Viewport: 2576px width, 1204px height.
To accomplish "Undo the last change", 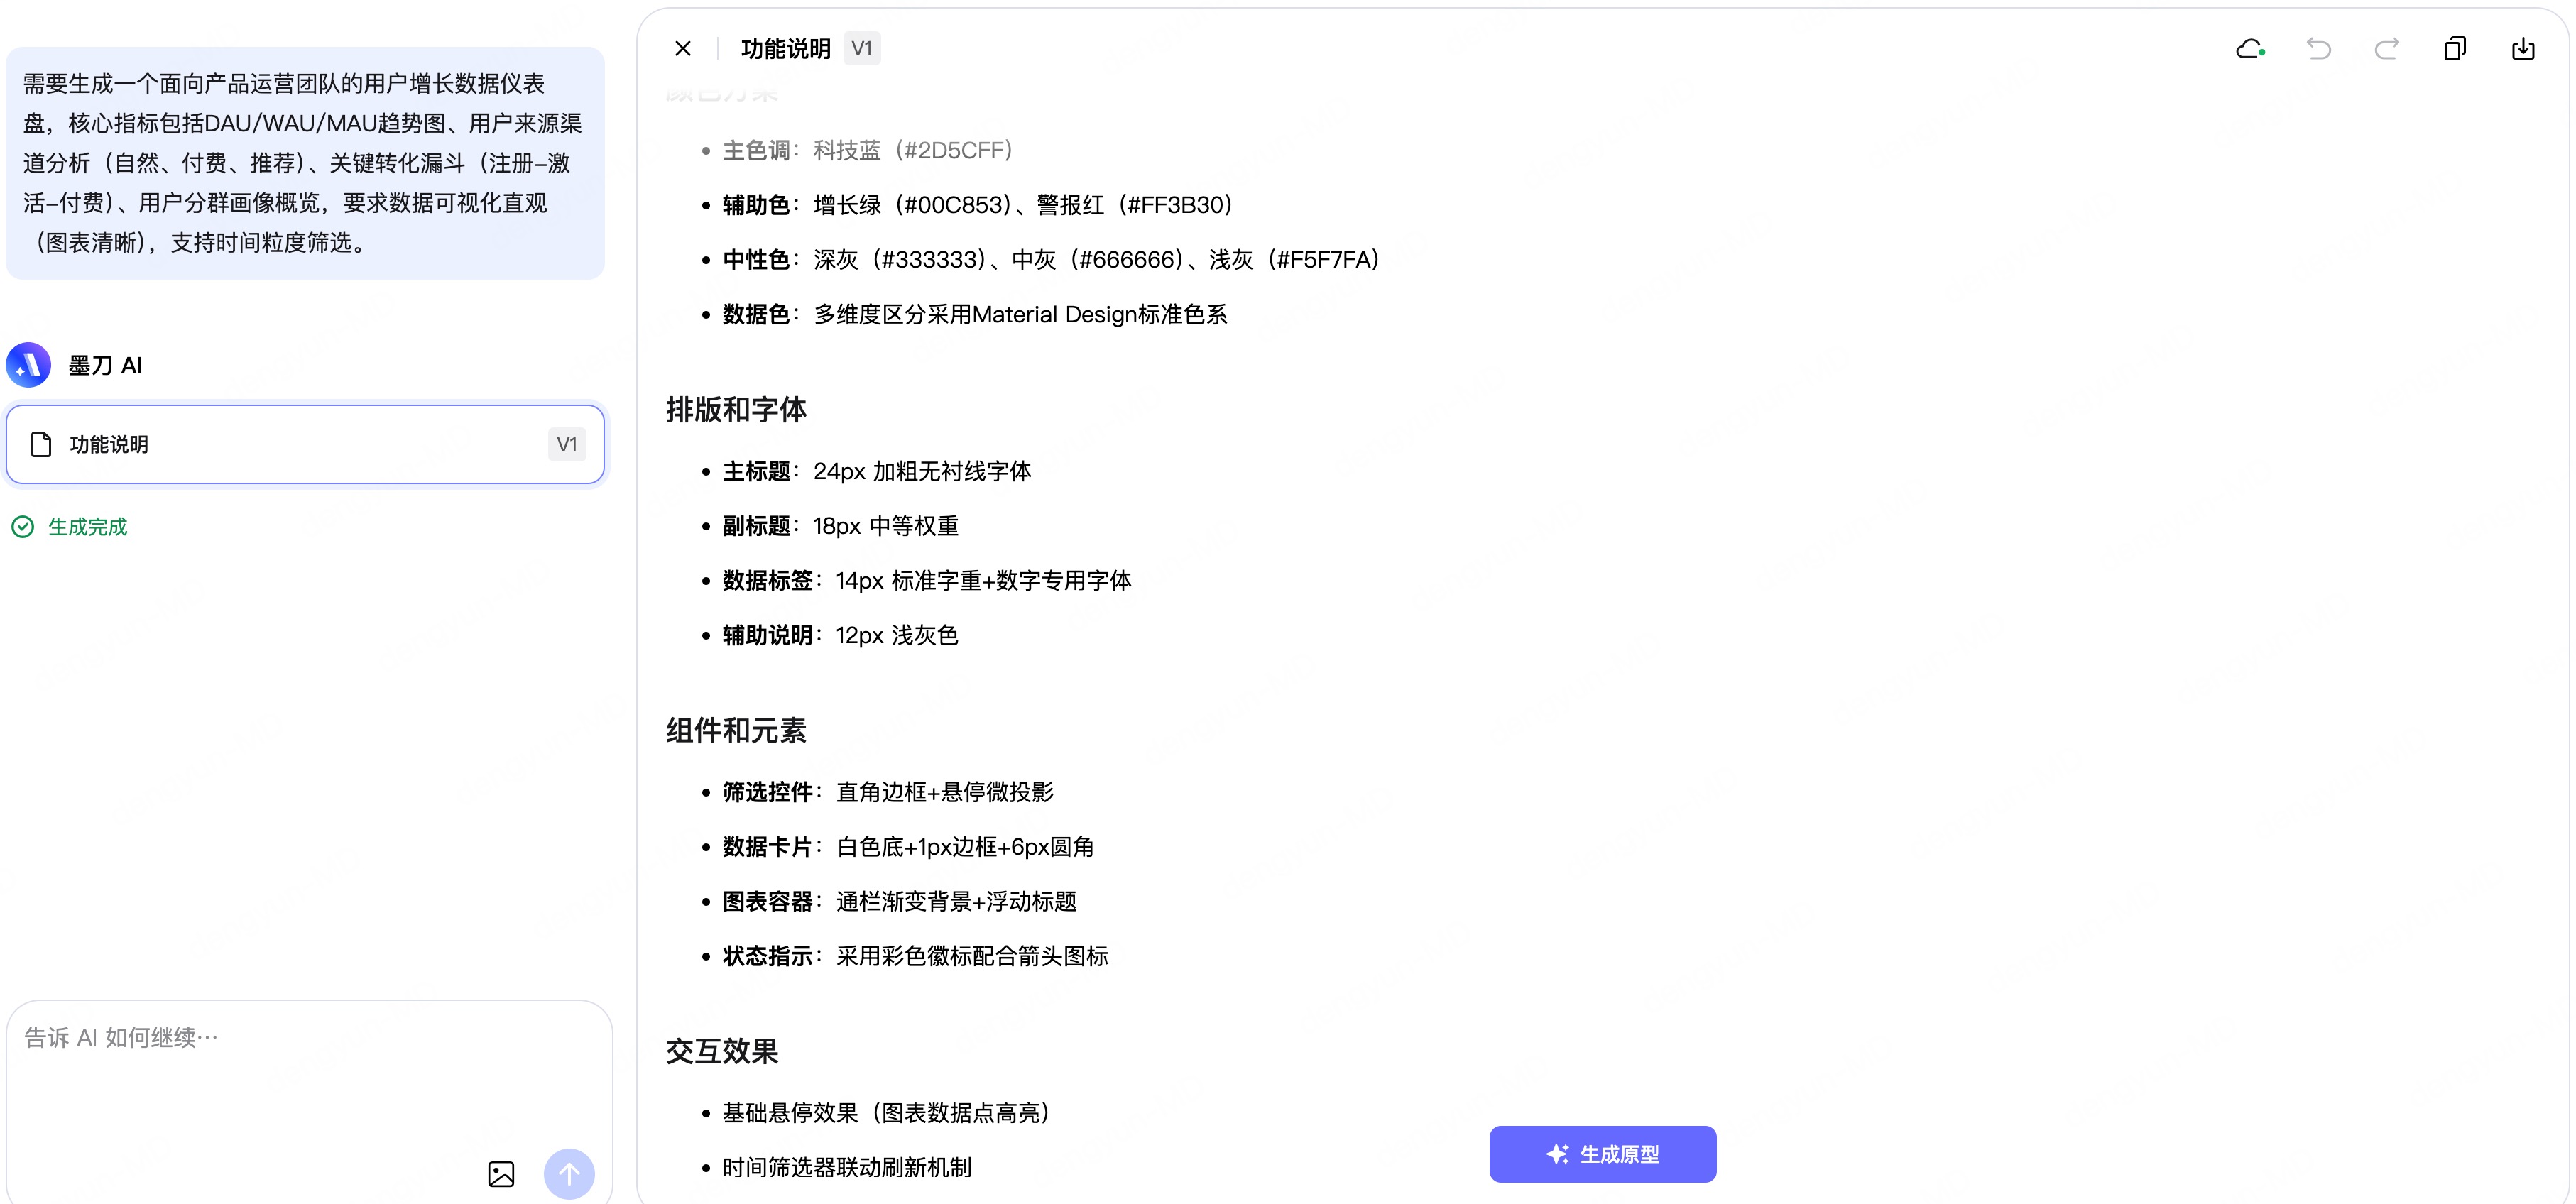I will [x=2318, y=48].
